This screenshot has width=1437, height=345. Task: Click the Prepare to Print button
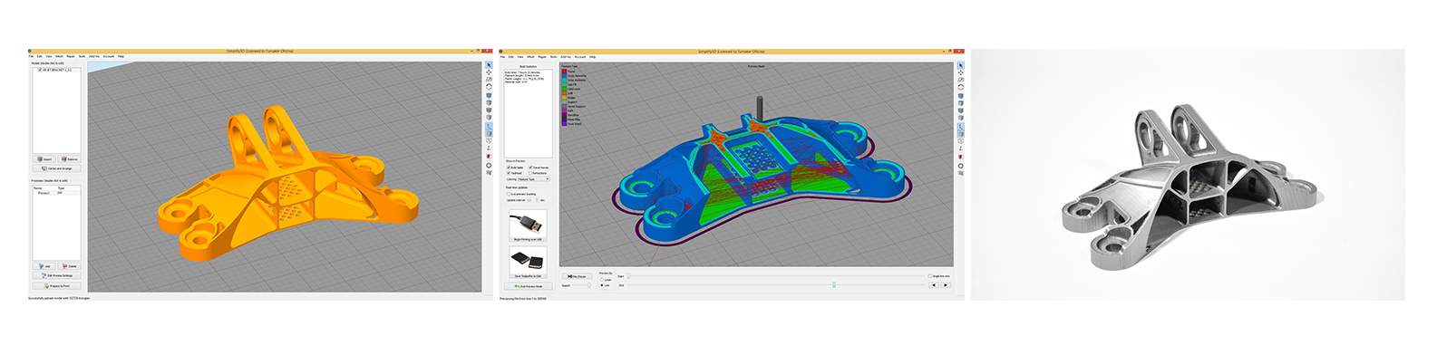click(57, 286)
